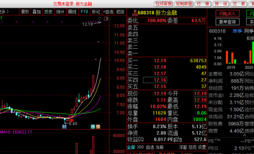Open the 交易 trading section

239,4
